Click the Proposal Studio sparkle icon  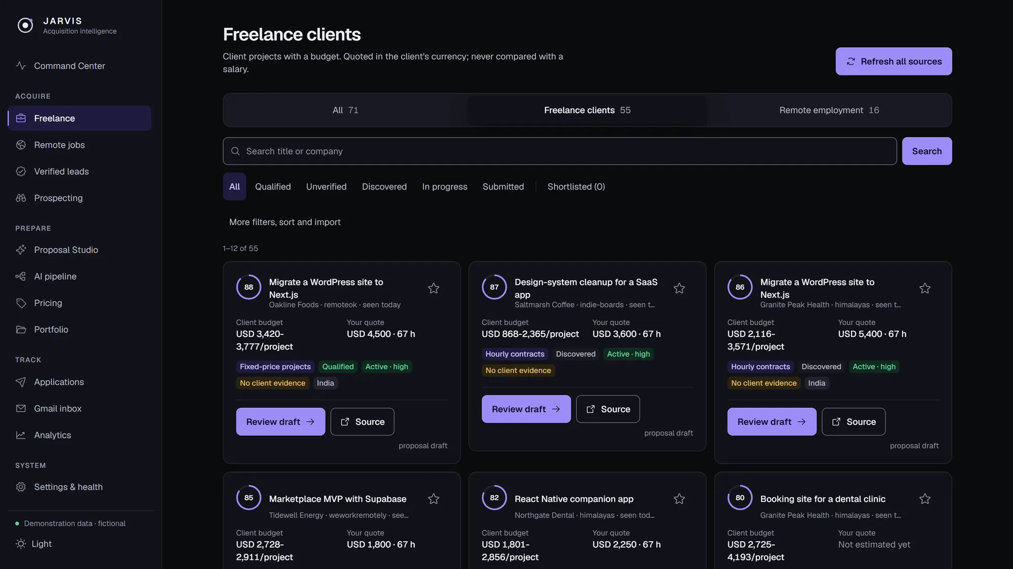click(x=21, y=250)
